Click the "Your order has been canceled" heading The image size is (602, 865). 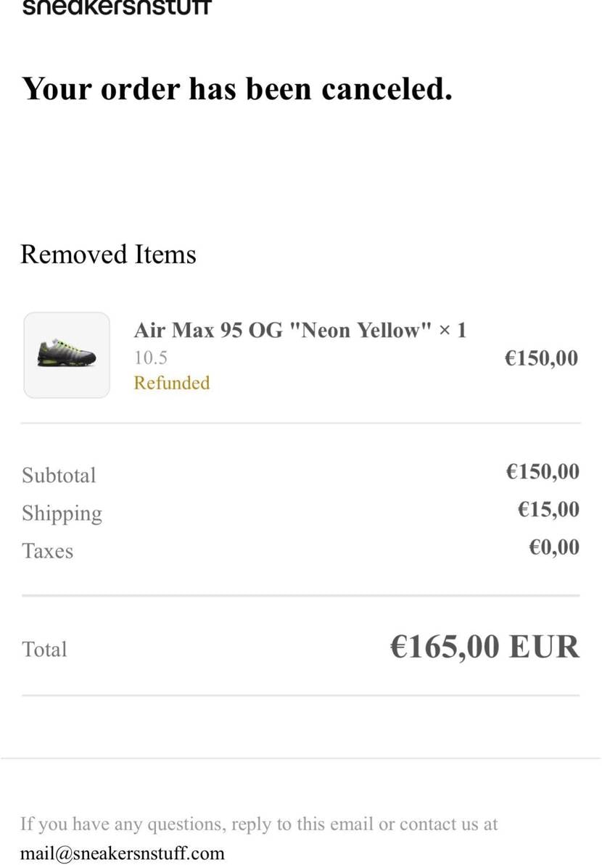coord(237,89)
